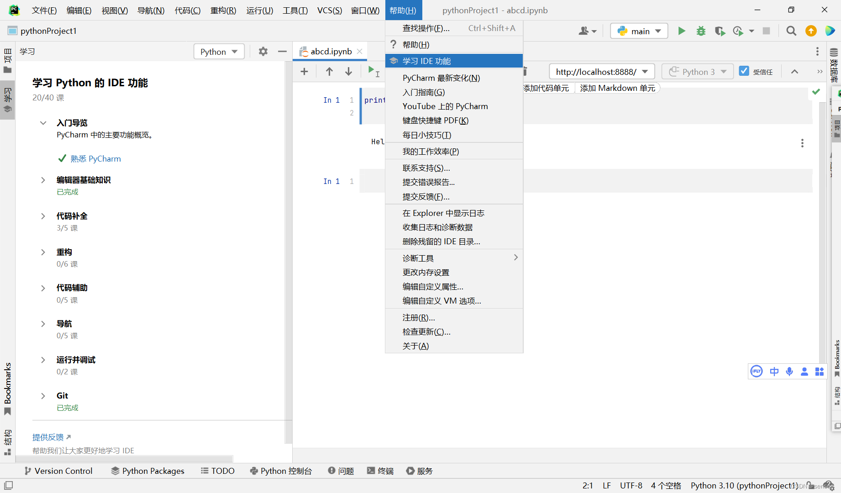Open the TODO tool window
This screenshot has width=841, height=493.
(218, 471)
